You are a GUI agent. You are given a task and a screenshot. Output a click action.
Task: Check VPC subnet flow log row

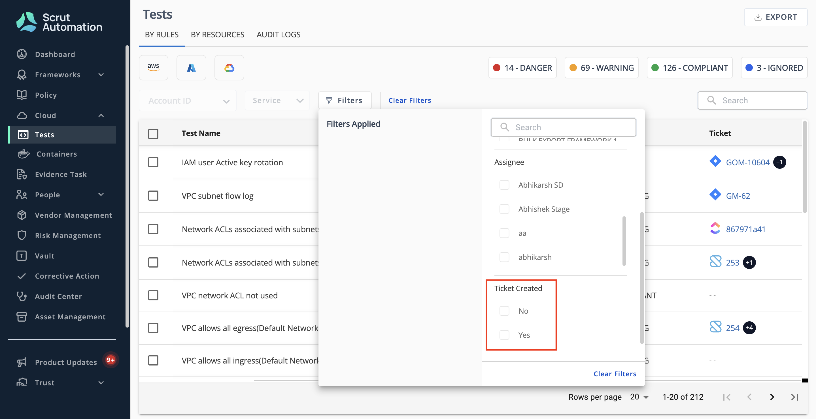coord(153,196)
